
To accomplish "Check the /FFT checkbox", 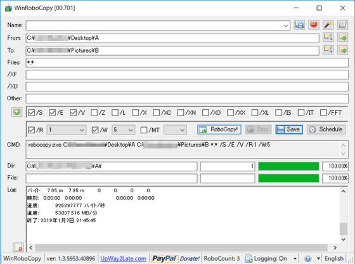I will [x=323, y=112].
